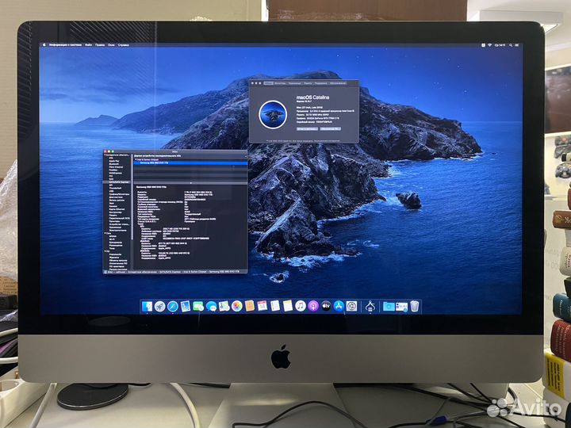
Task: Select Apple Pay in the hardware sidebar
Action: 114,161
